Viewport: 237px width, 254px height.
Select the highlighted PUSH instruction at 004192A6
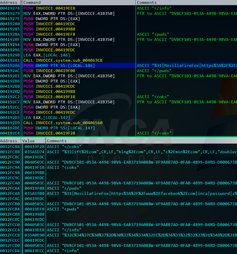[x=118, y=66]
